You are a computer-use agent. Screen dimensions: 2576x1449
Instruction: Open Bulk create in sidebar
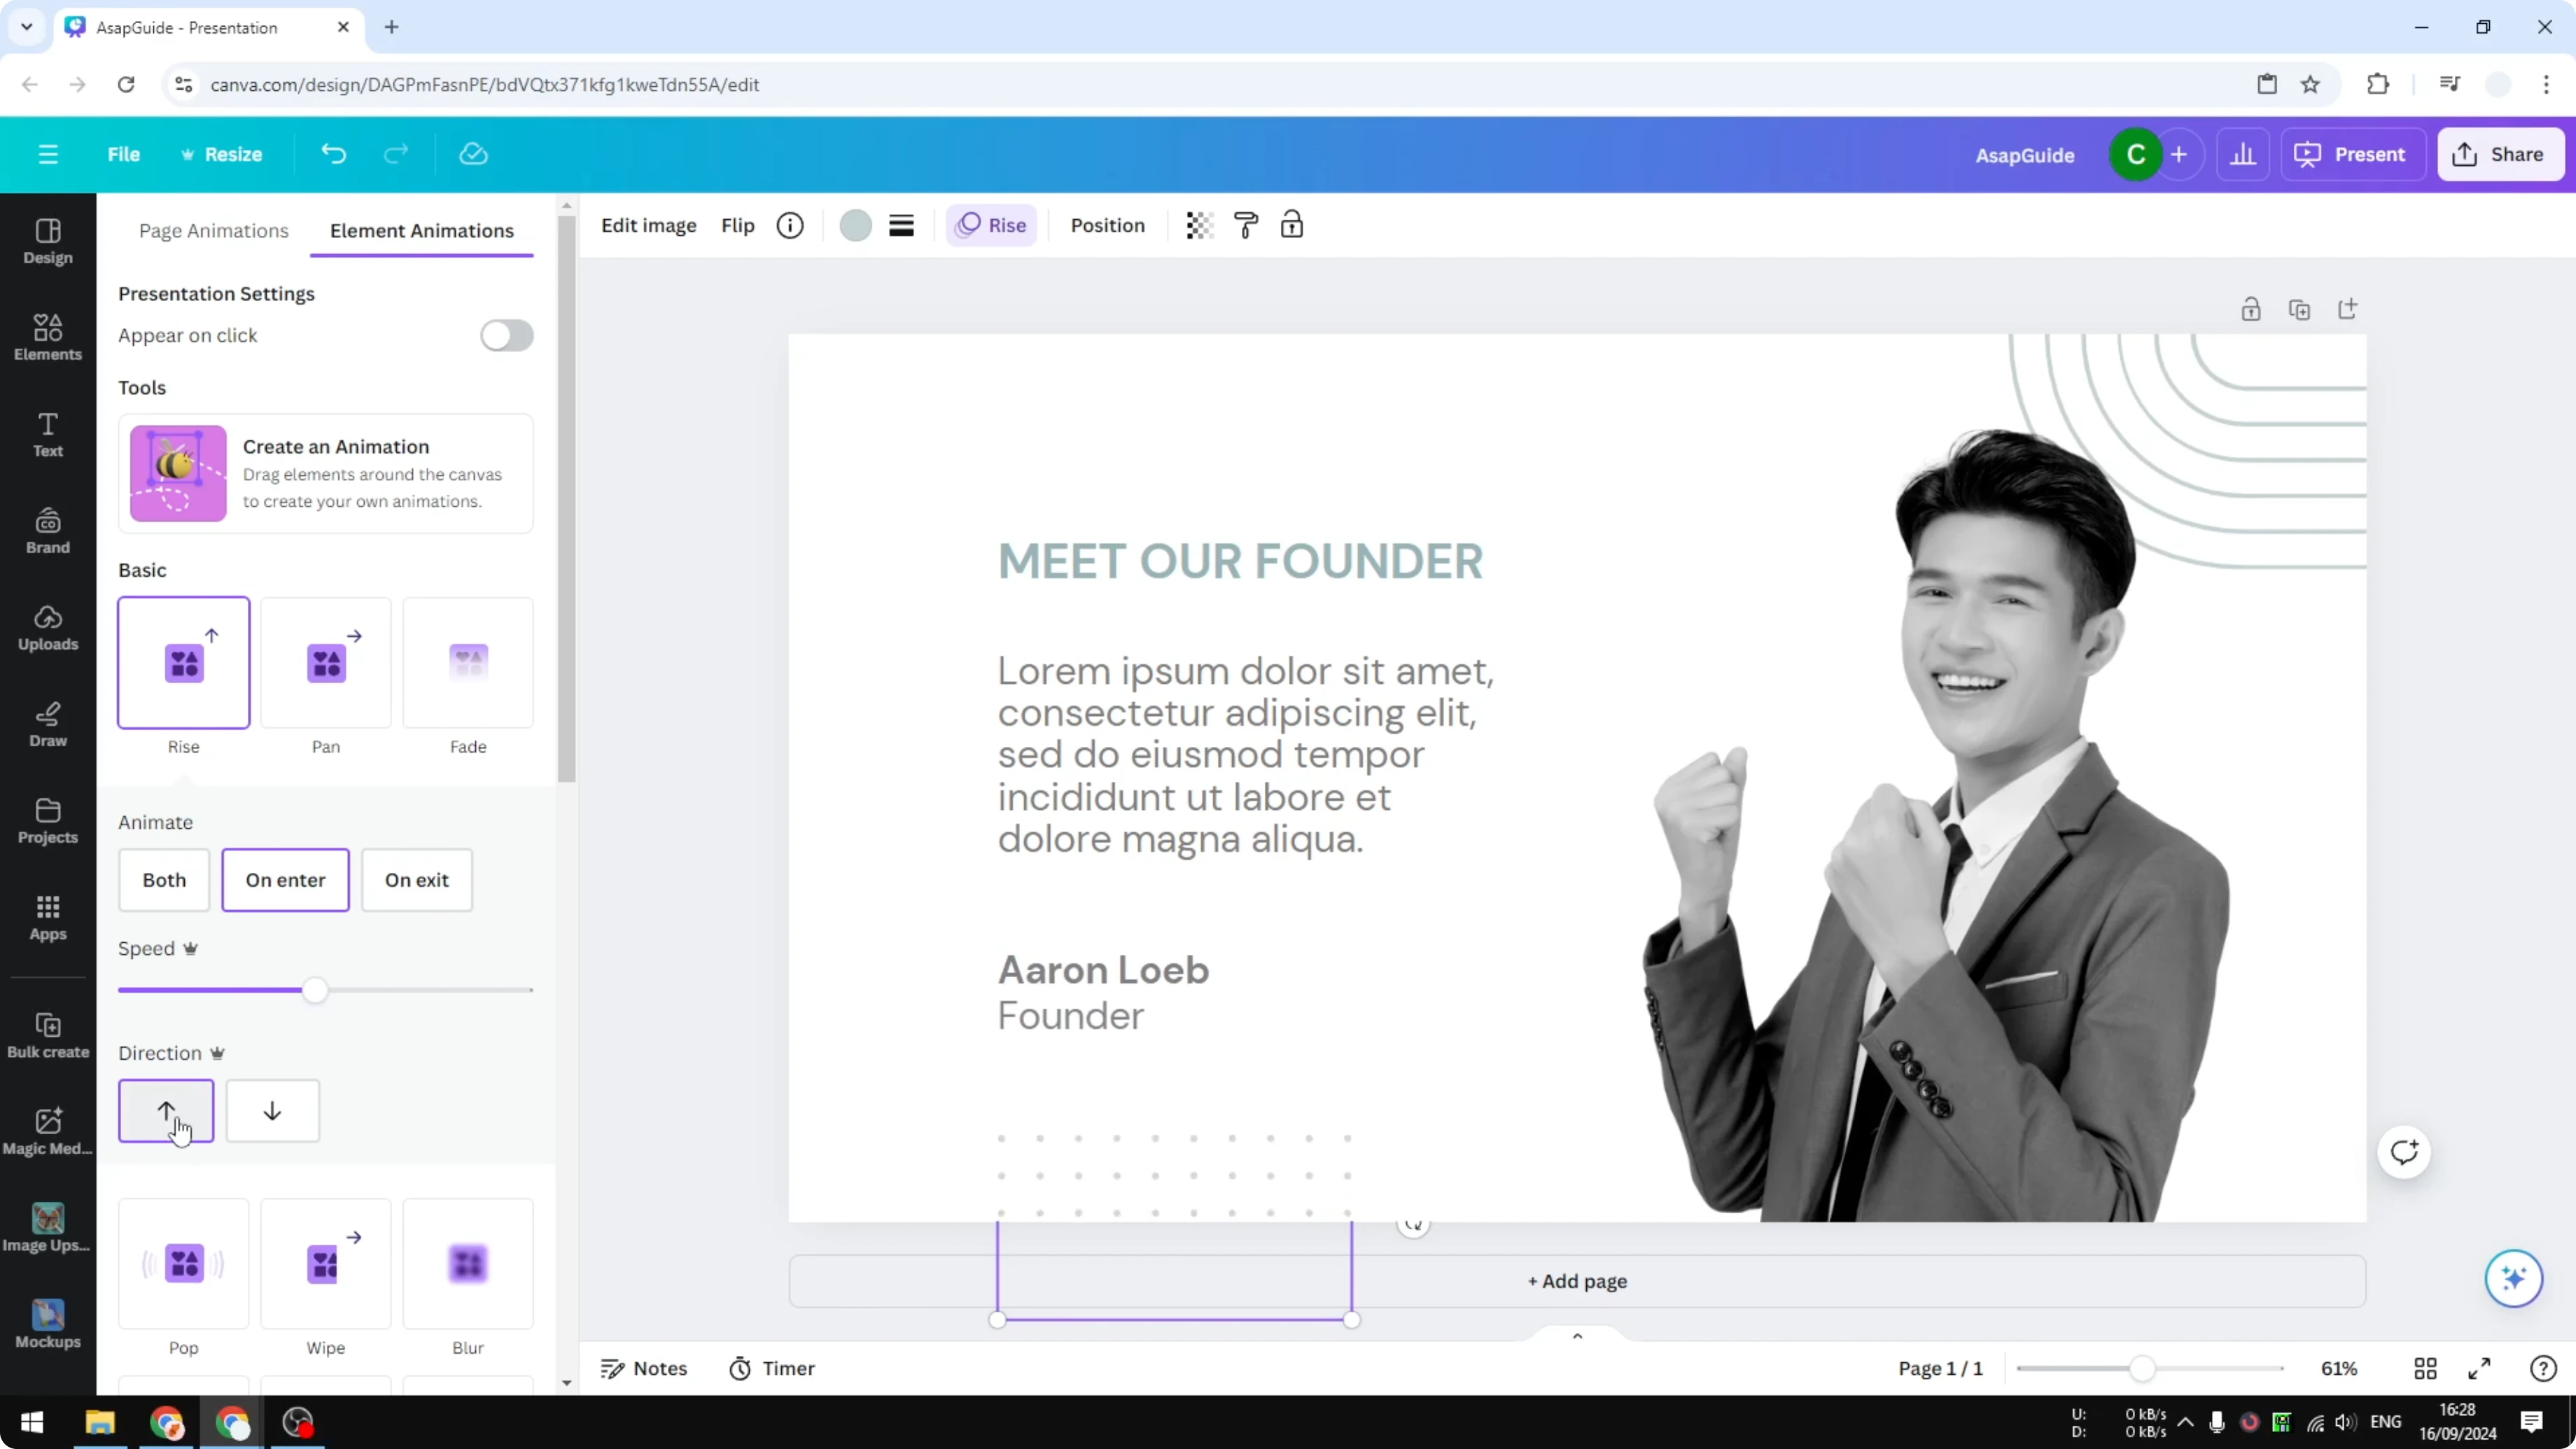click(48, 1036)
